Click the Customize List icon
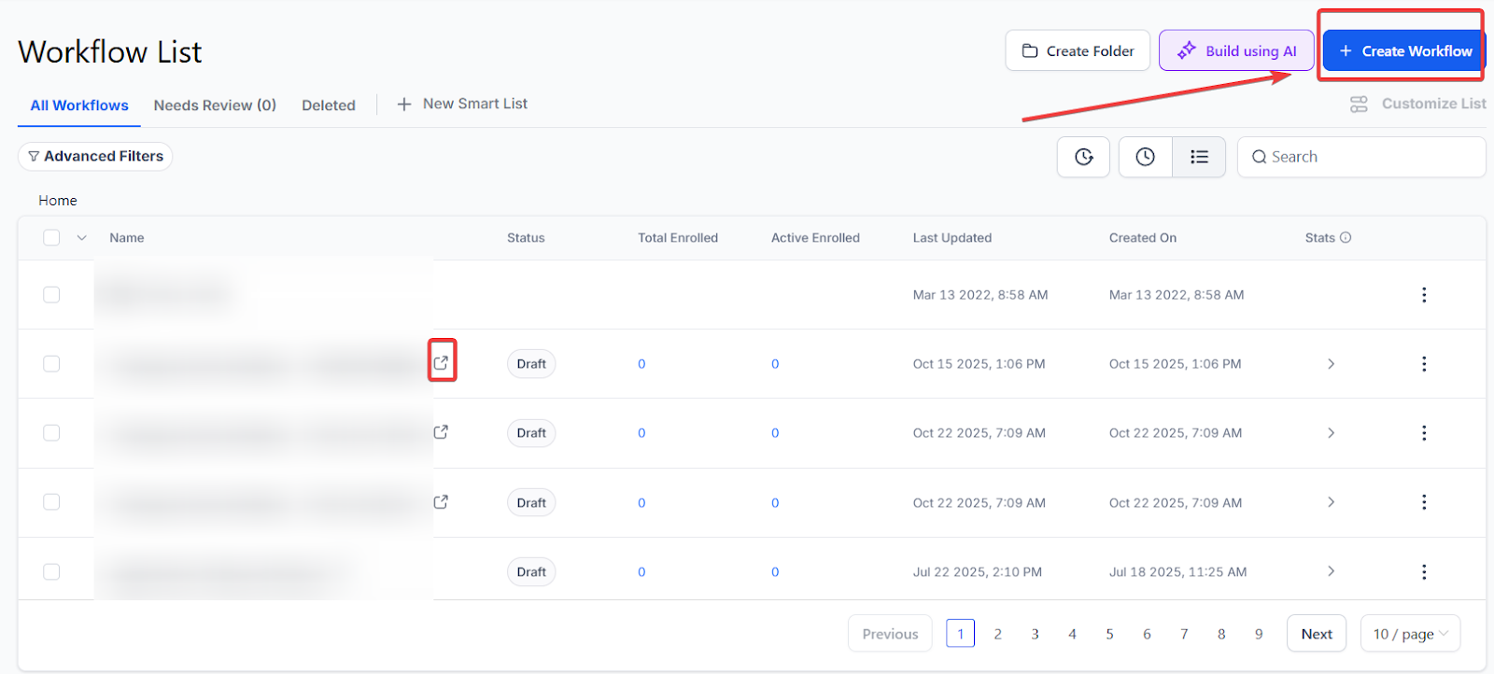1494x674 pixels. [x=1359, y=105]
